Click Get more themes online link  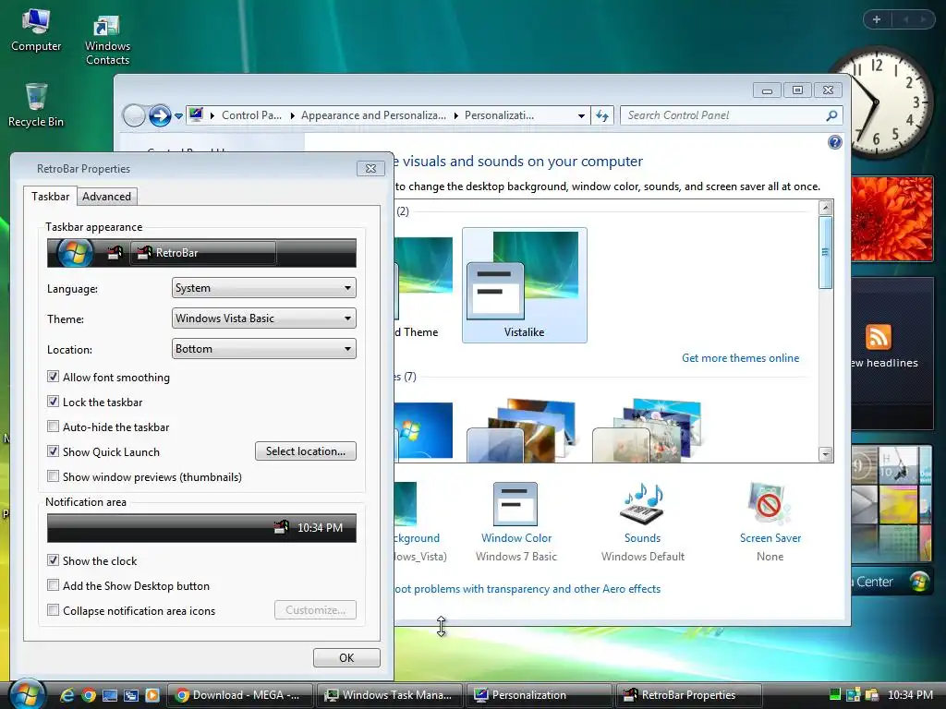[x=740, y=358]
